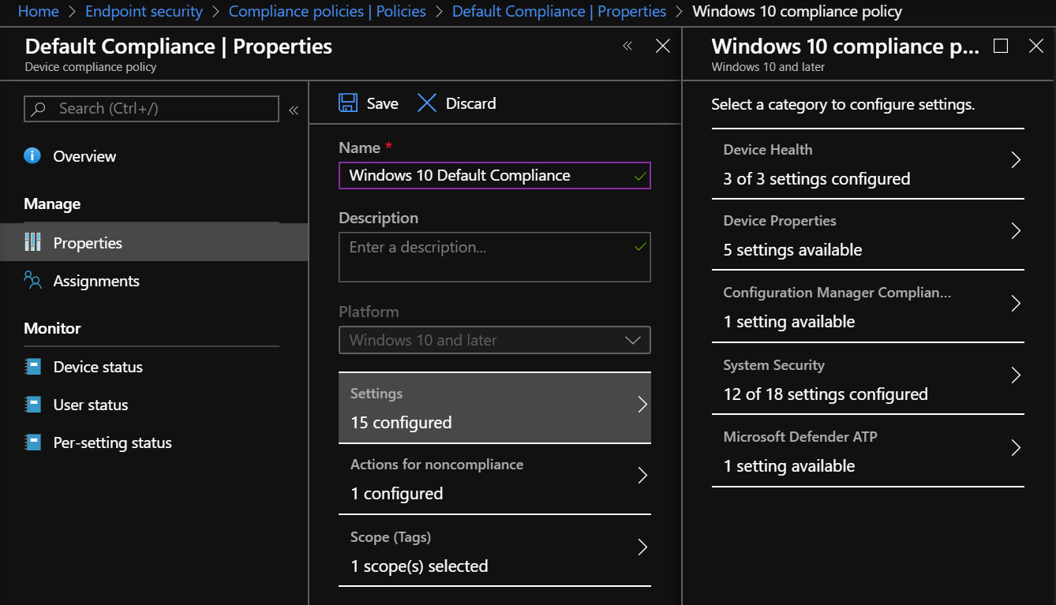
Task: Select the Overview info icon
Action: (32, 155)
